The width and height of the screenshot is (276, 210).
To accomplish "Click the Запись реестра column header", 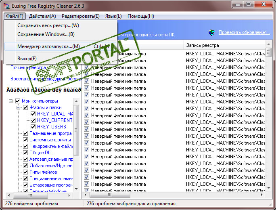I will click(225, 45).
